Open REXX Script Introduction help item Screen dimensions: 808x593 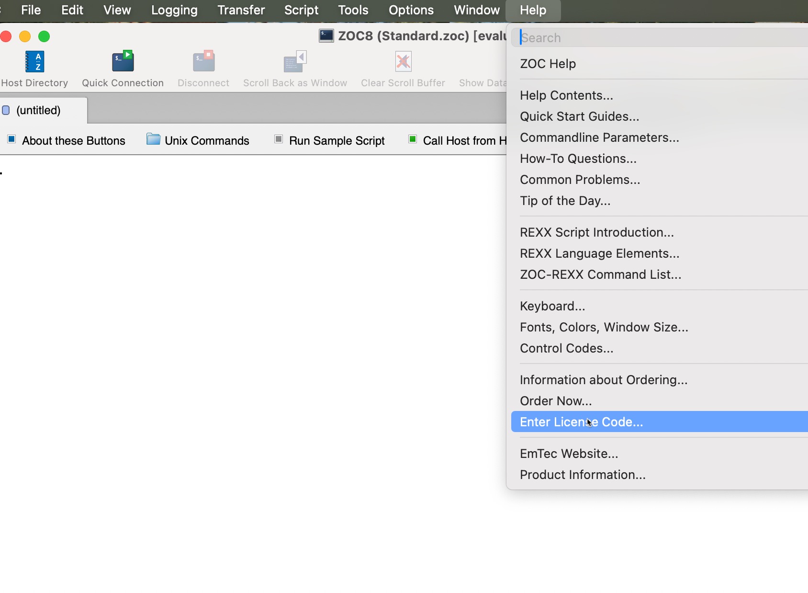(x=596, y=232)
